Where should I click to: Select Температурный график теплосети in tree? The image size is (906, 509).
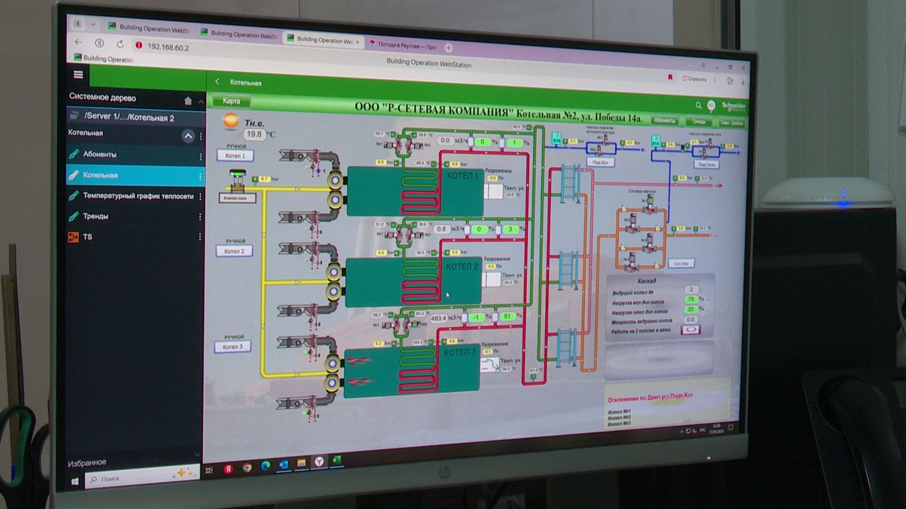pyautogui.click(x=138, y=196)
